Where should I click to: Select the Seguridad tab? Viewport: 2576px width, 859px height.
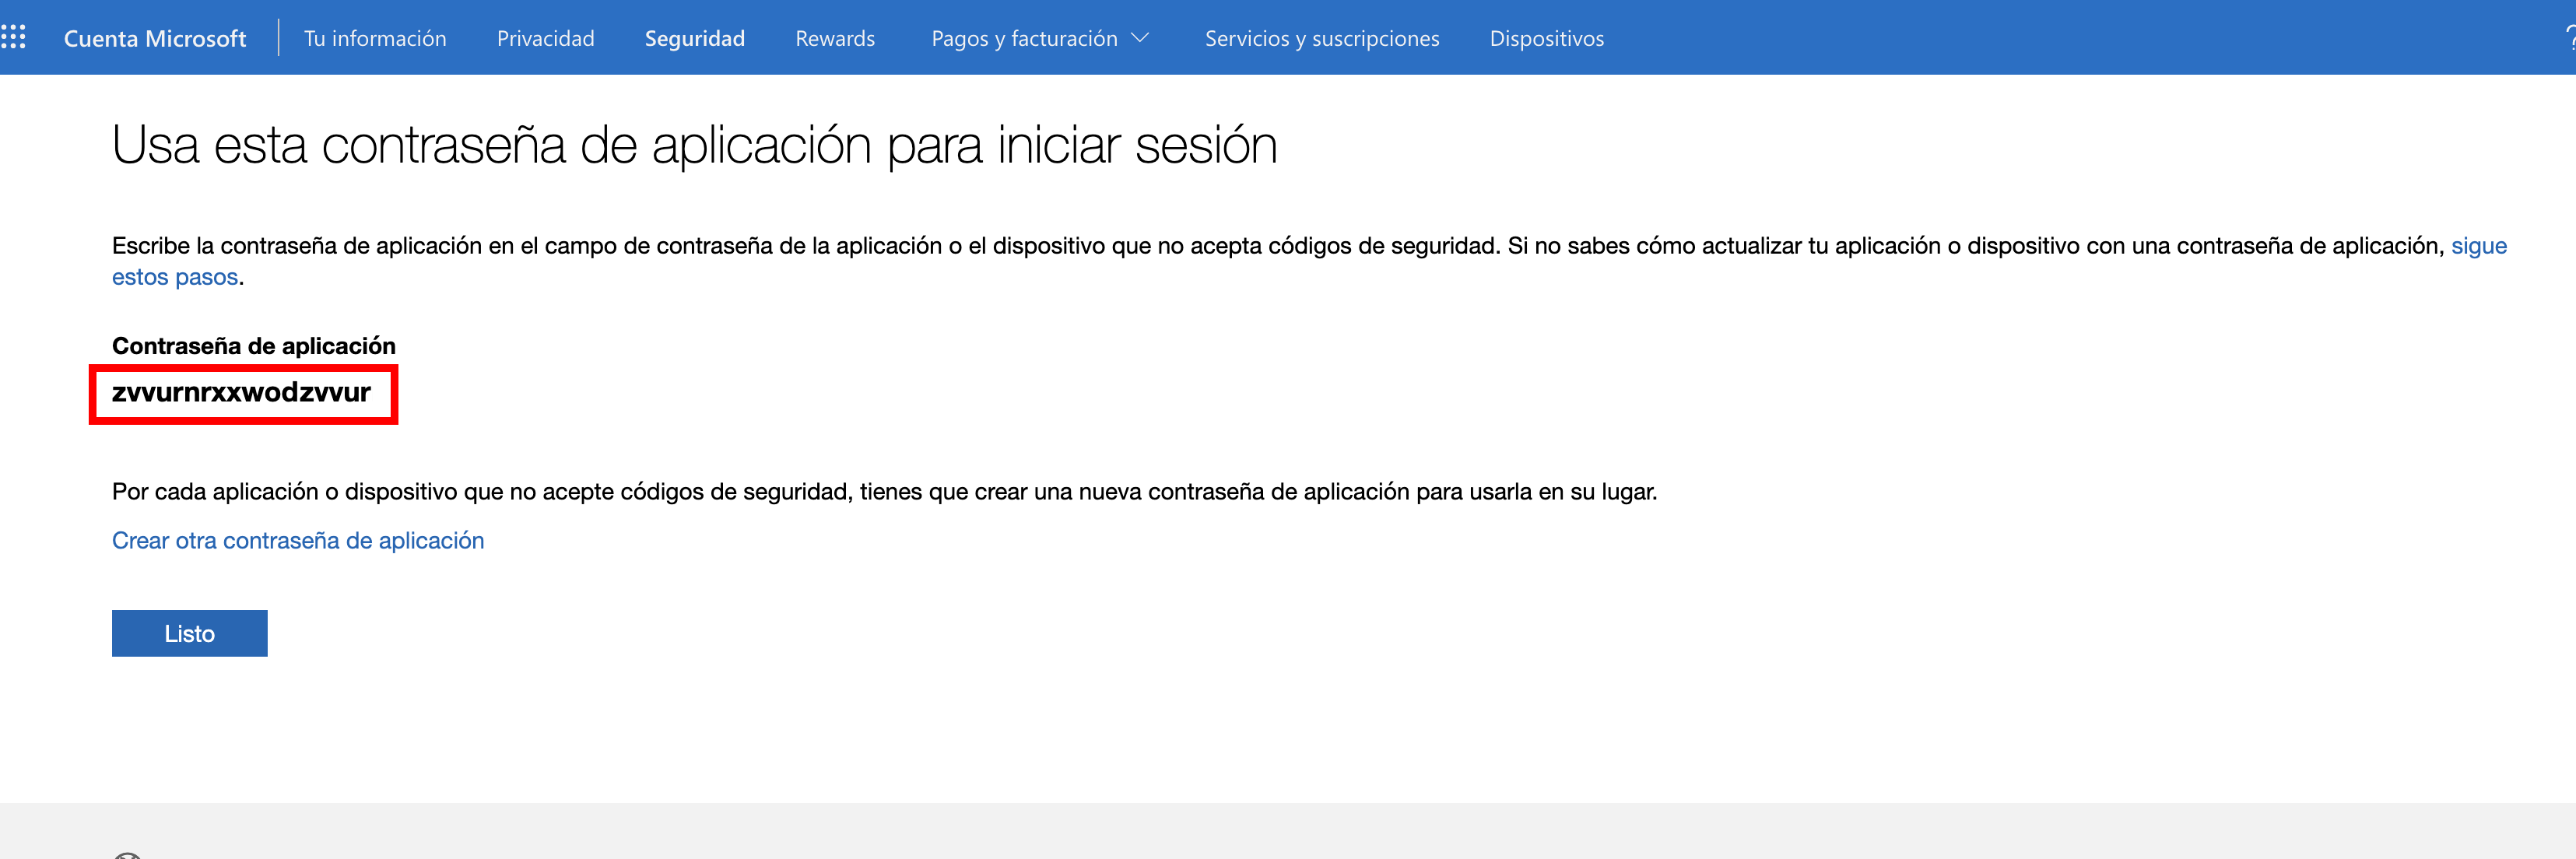click(x=694, y=38)
